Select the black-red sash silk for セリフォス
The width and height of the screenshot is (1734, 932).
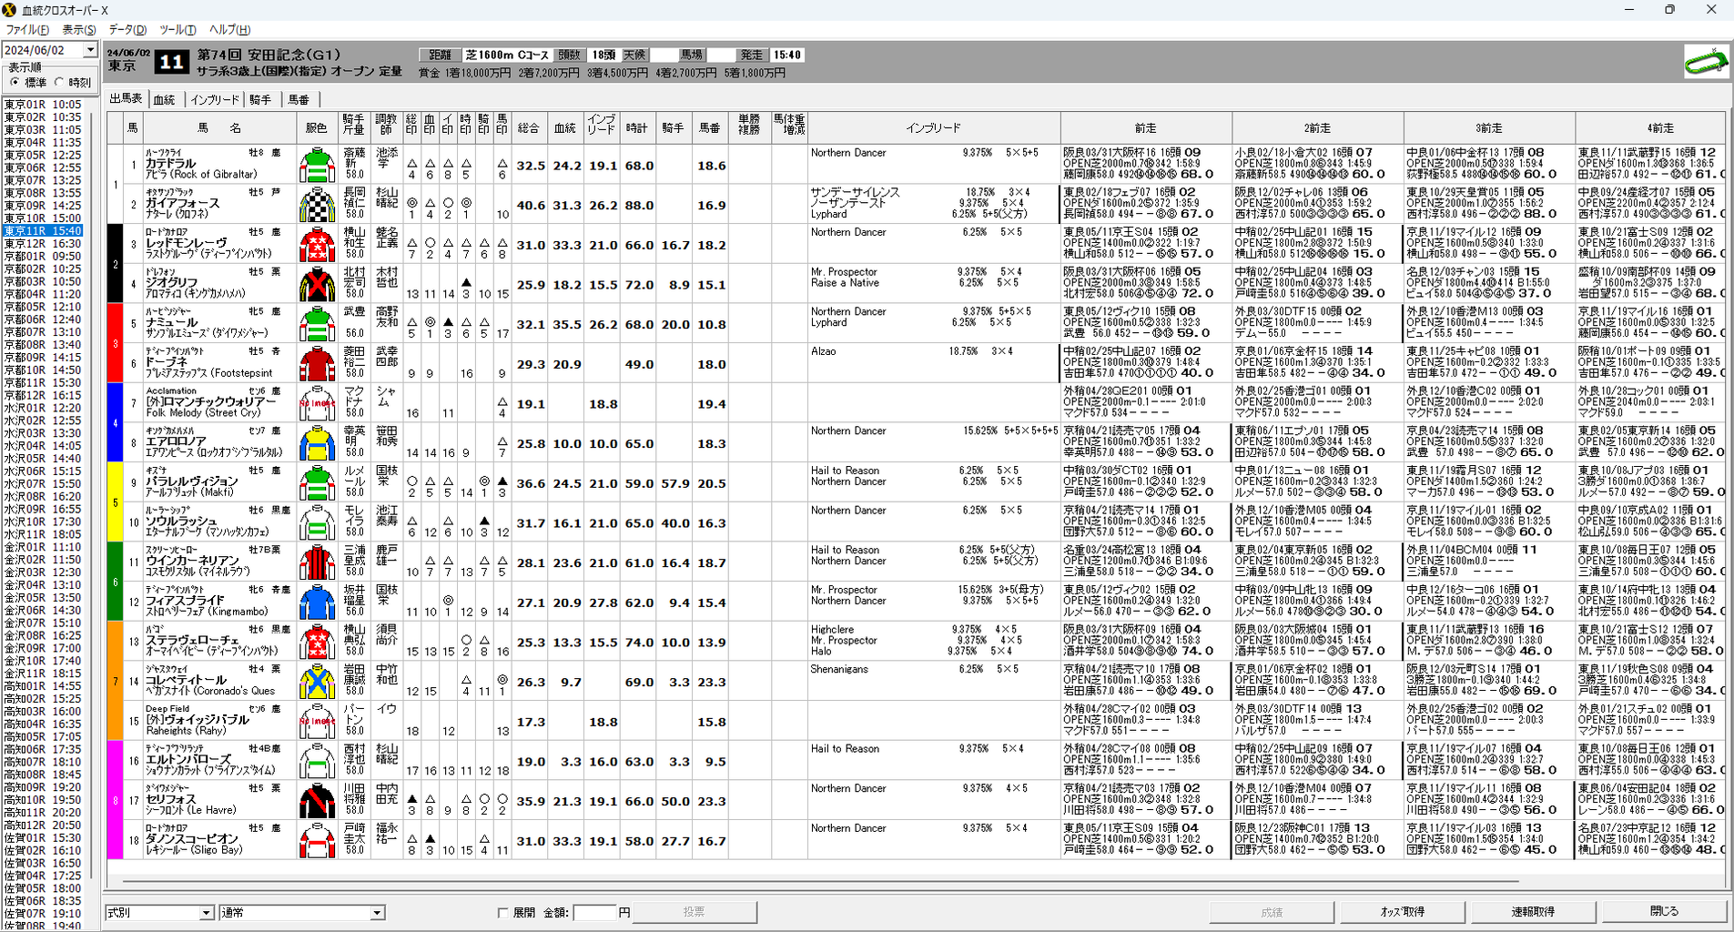click(x=317, y=801)
